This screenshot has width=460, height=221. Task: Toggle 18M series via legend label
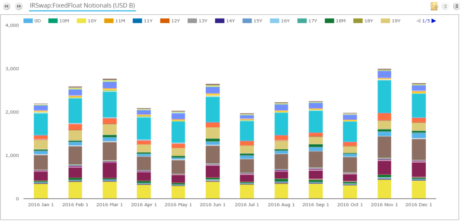coord(341,21)
